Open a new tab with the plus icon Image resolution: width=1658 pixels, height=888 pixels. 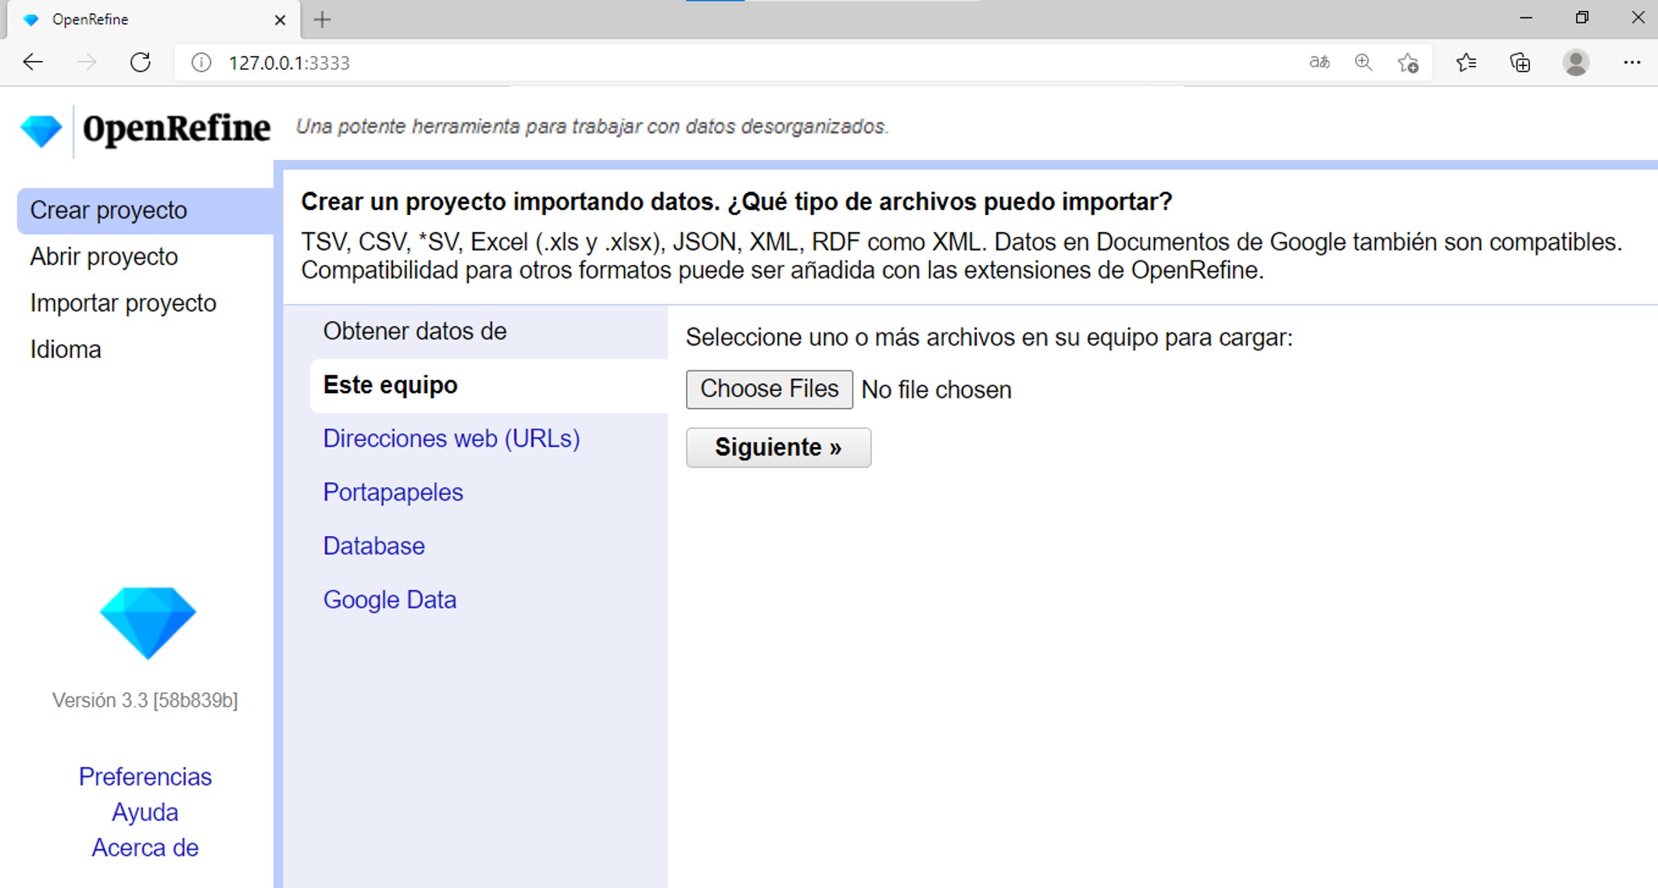[322, 20]
